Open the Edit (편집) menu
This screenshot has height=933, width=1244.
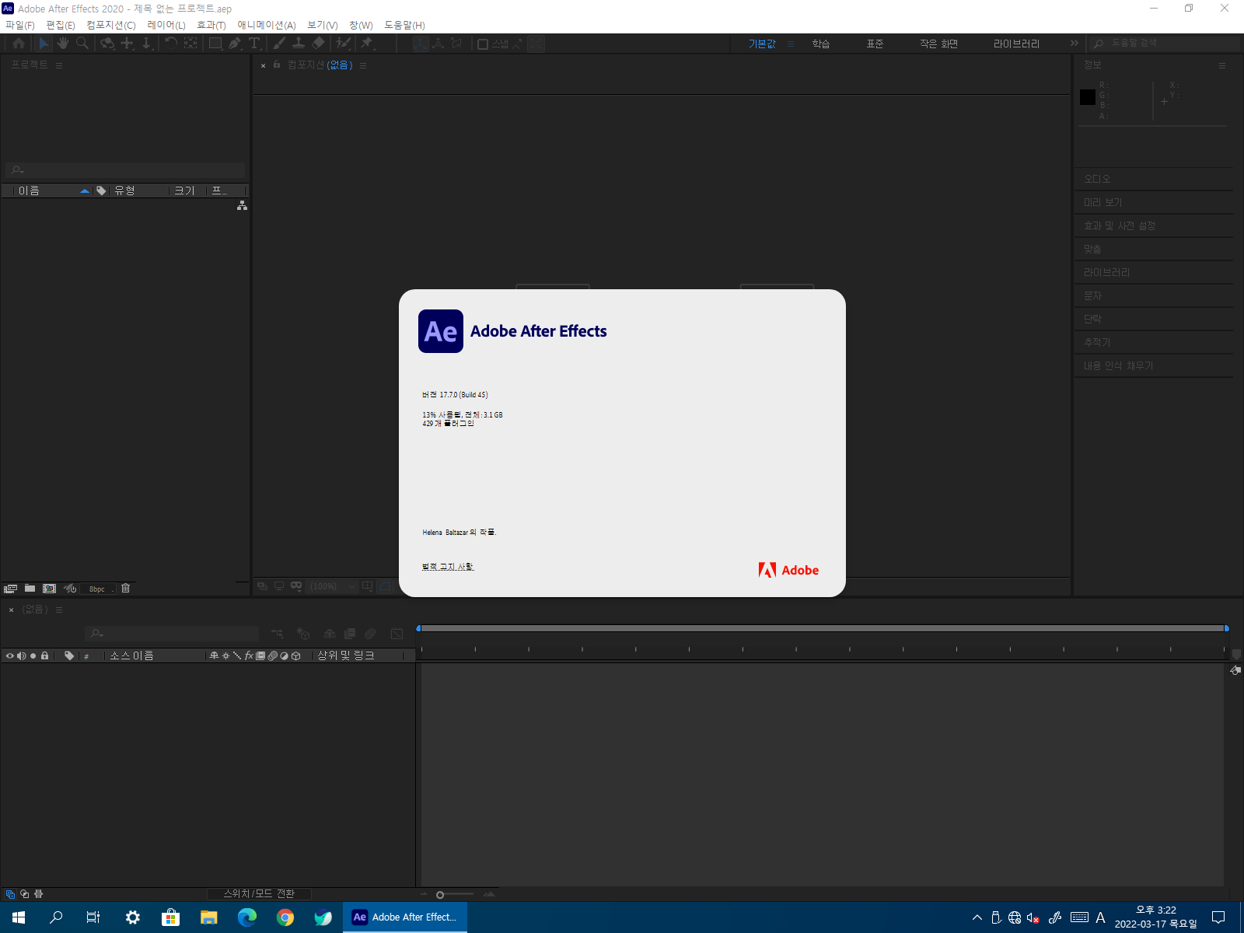[61, 25]
